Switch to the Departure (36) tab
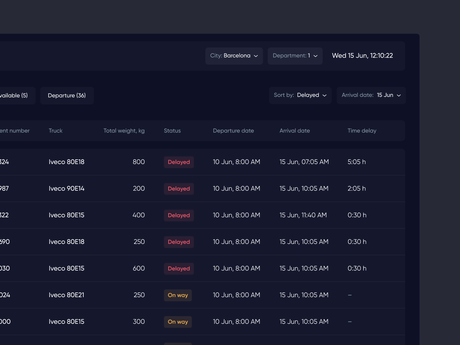Image resolution: width=460 pixels, height=345 pixels. 67,95
